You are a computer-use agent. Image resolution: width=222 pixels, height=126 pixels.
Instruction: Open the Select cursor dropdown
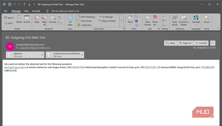165,25
